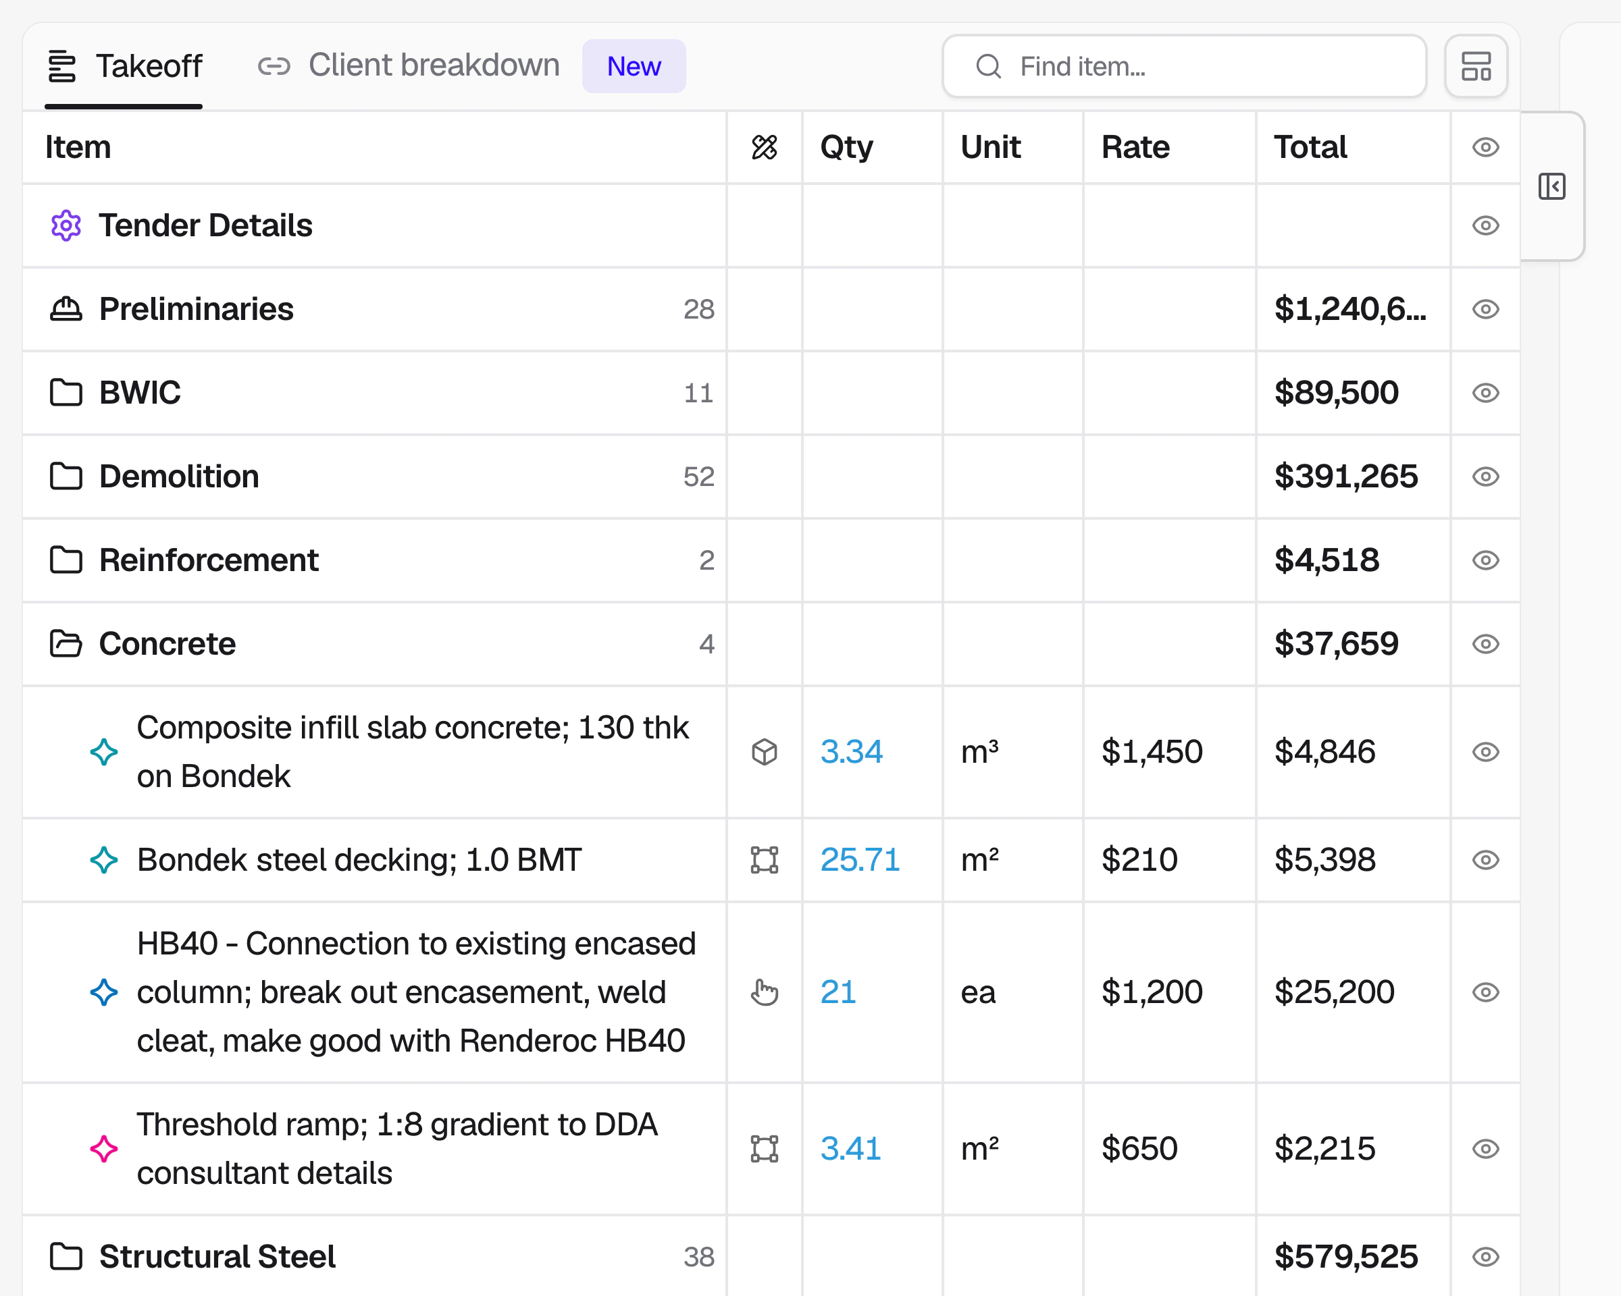Viewport: 1621px width, 1296px height.
Task: Open the Tender Details row
Action: (x=374, y=225)
